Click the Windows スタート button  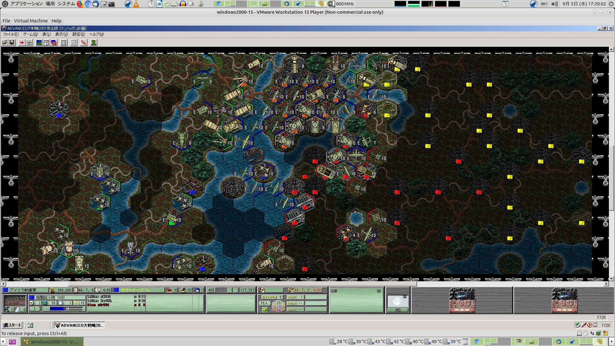pos(12,325)
